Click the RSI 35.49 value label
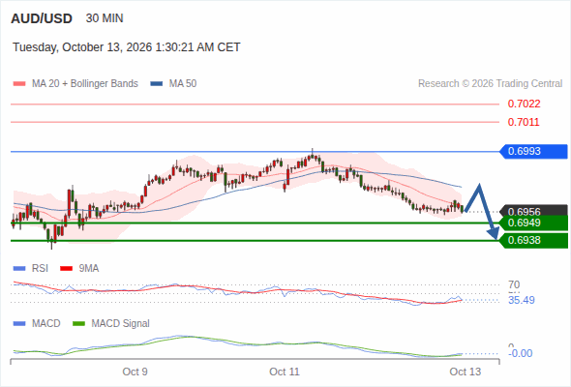 [522, 300]
